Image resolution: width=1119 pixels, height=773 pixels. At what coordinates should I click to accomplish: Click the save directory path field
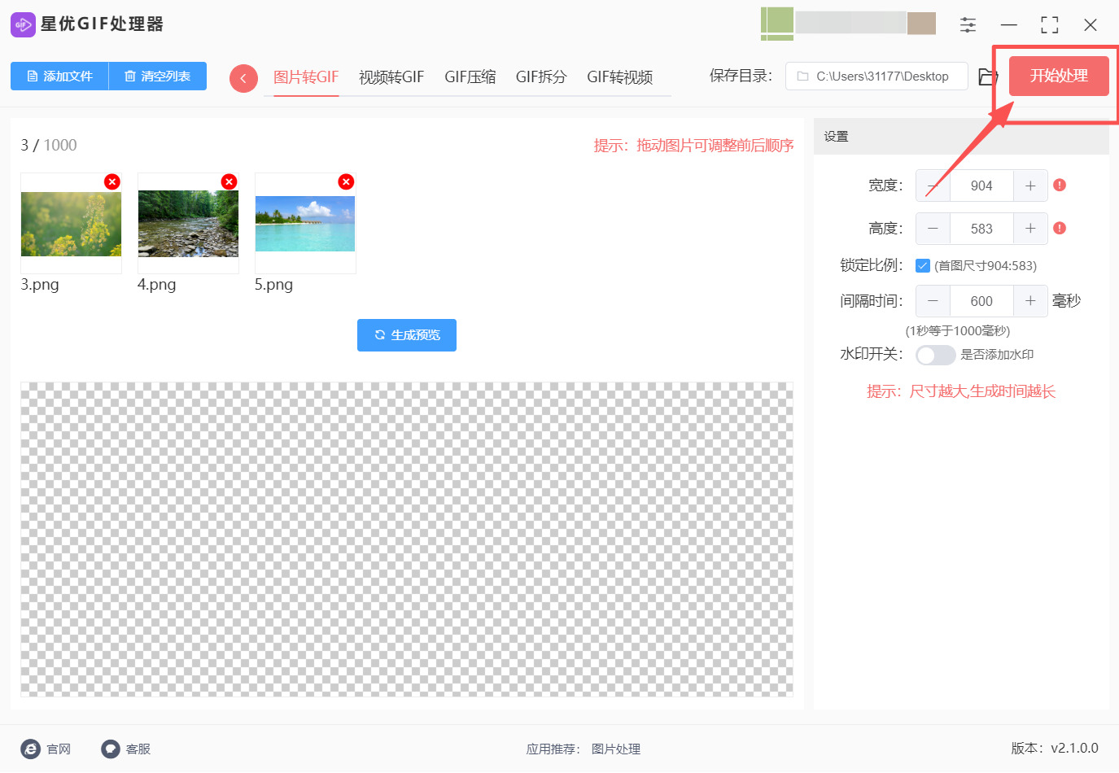(876, 76)
